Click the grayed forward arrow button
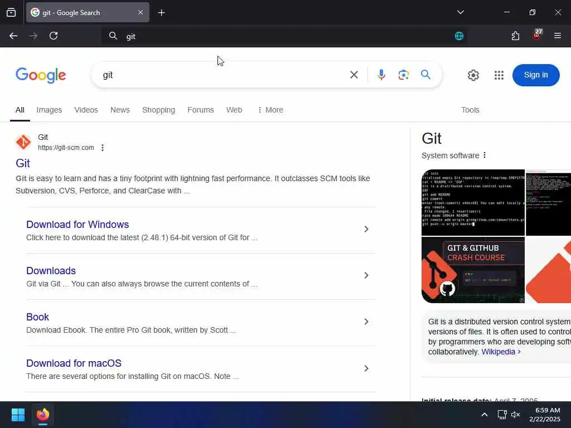 point(33,36)
